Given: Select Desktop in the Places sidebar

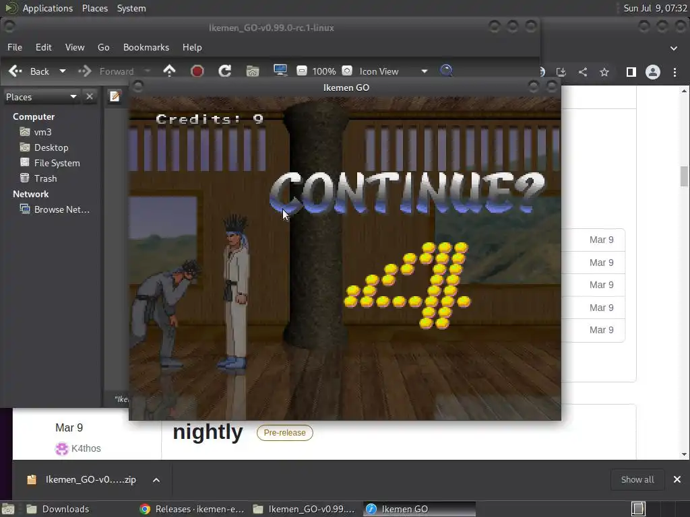Looking at the screenshot, I should point(44,147).
